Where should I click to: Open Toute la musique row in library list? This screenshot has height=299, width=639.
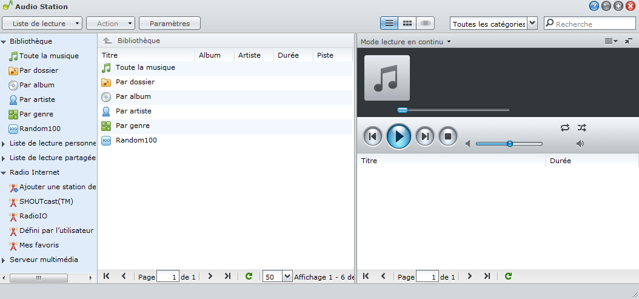click(x=225, y=67)
